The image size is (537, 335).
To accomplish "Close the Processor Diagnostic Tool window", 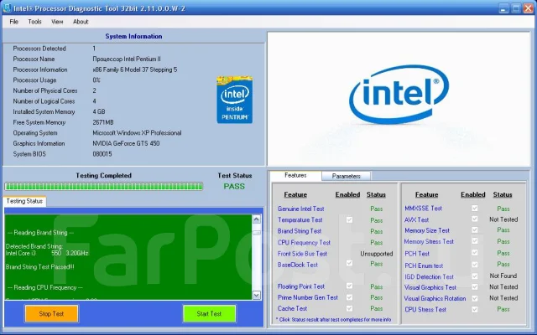I will [529, 8].
